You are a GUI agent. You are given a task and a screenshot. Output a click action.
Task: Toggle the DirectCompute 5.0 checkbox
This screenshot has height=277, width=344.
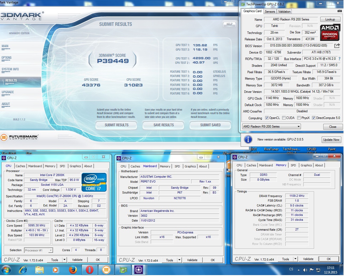click(x=314, y=118)
